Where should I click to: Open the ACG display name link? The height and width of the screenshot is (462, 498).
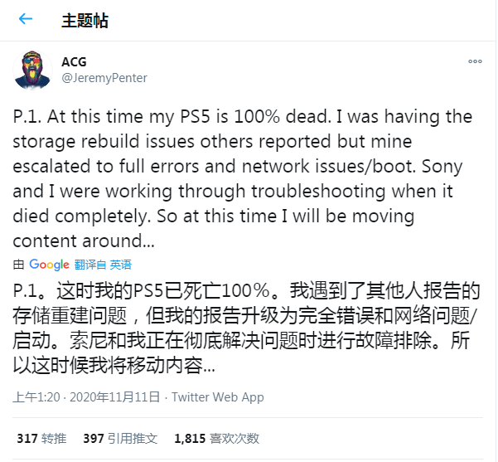[73, 61]
